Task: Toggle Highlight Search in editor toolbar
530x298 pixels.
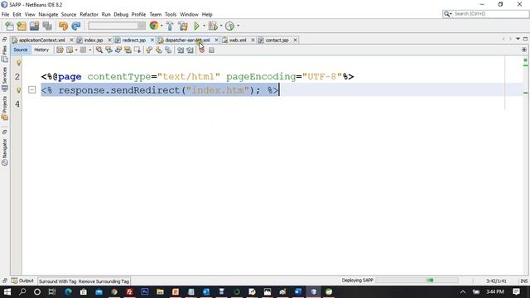Action: (128, 50)
